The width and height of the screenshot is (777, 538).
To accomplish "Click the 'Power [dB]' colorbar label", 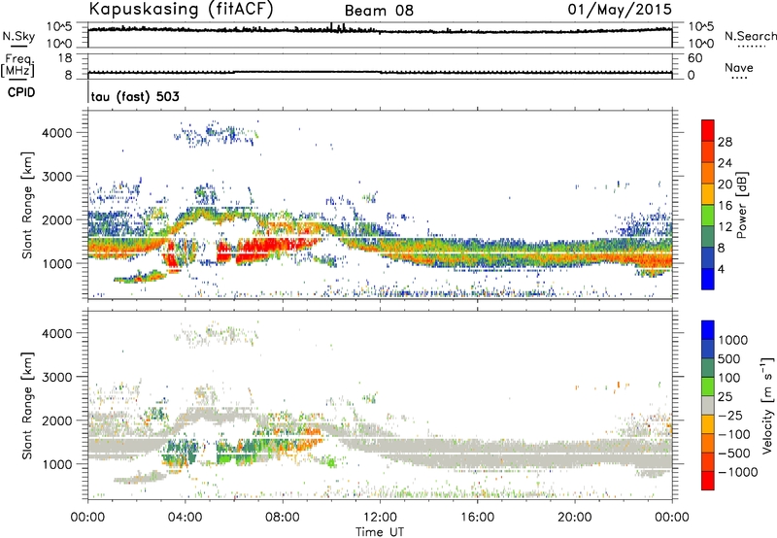I will [x=741, y=205].
